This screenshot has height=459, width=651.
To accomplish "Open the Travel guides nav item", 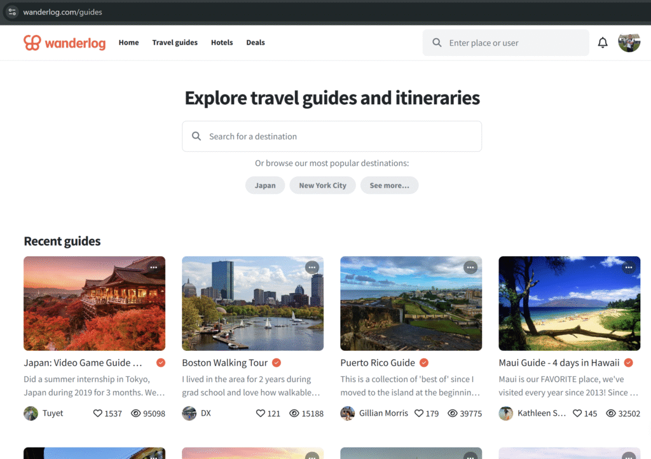I will [175, 43].
